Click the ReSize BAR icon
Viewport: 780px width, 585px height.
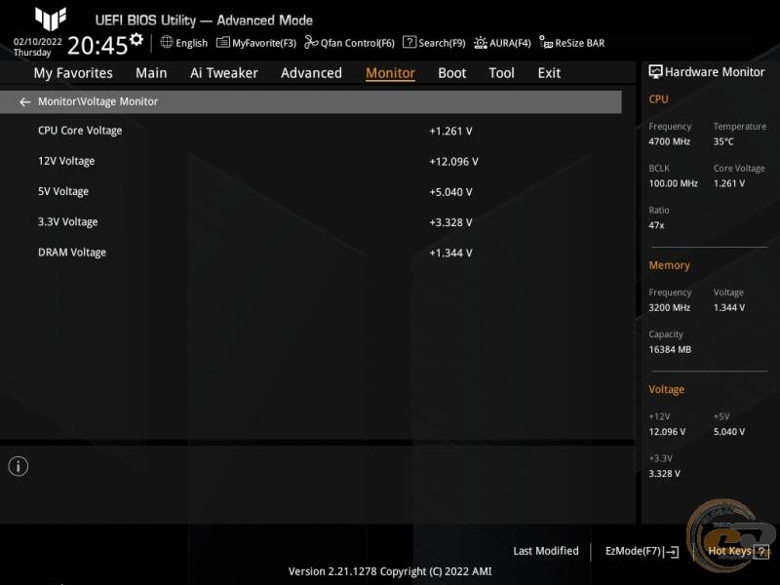pyautogui.click(x=546, y=42)
